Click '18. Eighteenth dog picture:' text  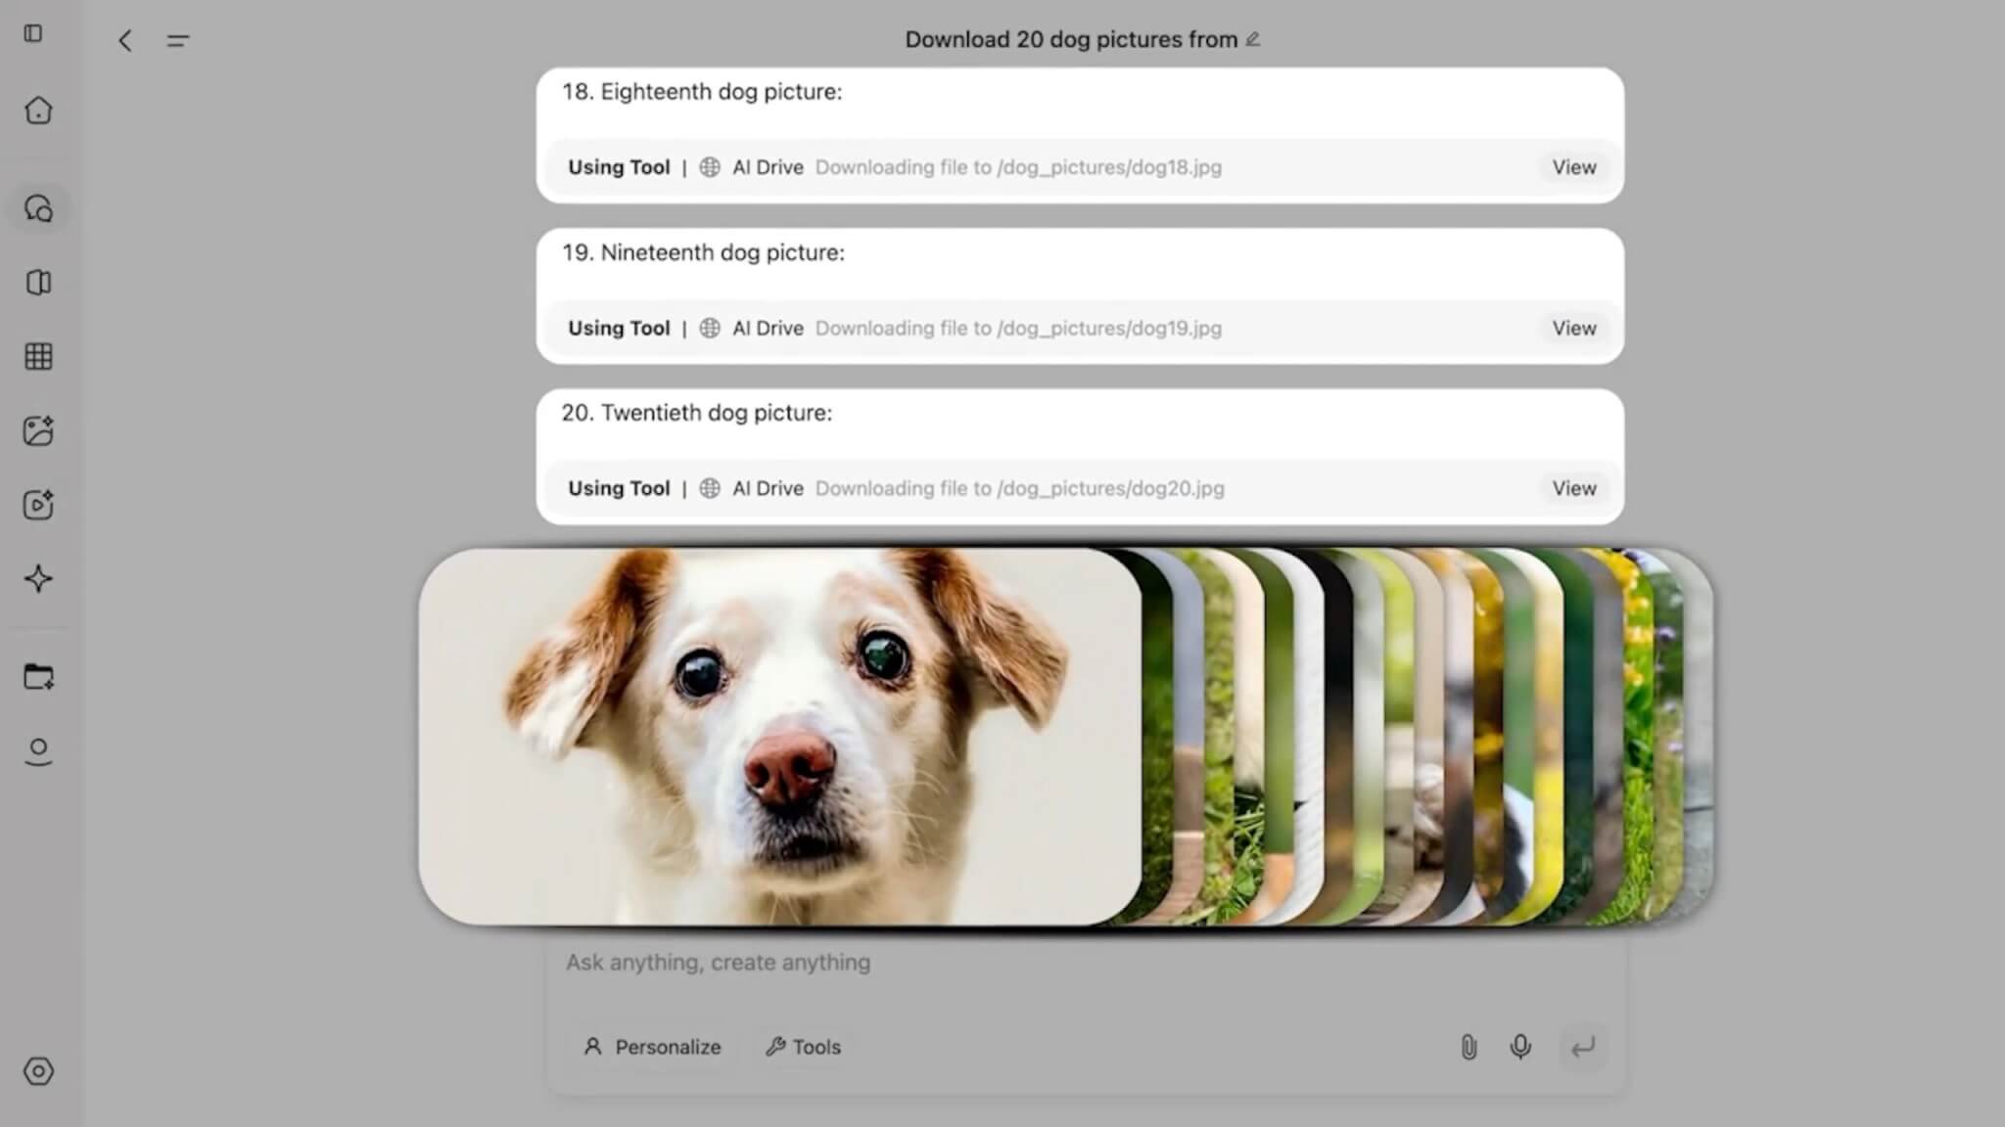coord(702,92)
